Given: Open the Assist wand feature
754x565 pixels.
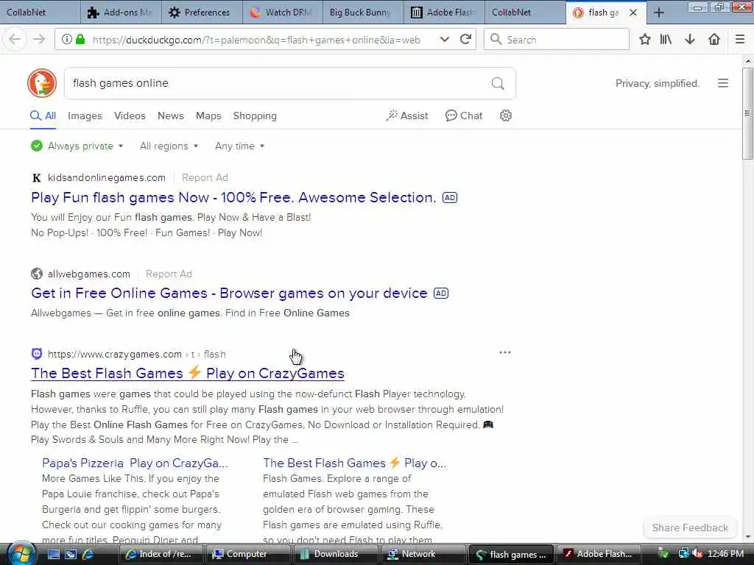Looking at the screenshot, I should tap(406, 116).
